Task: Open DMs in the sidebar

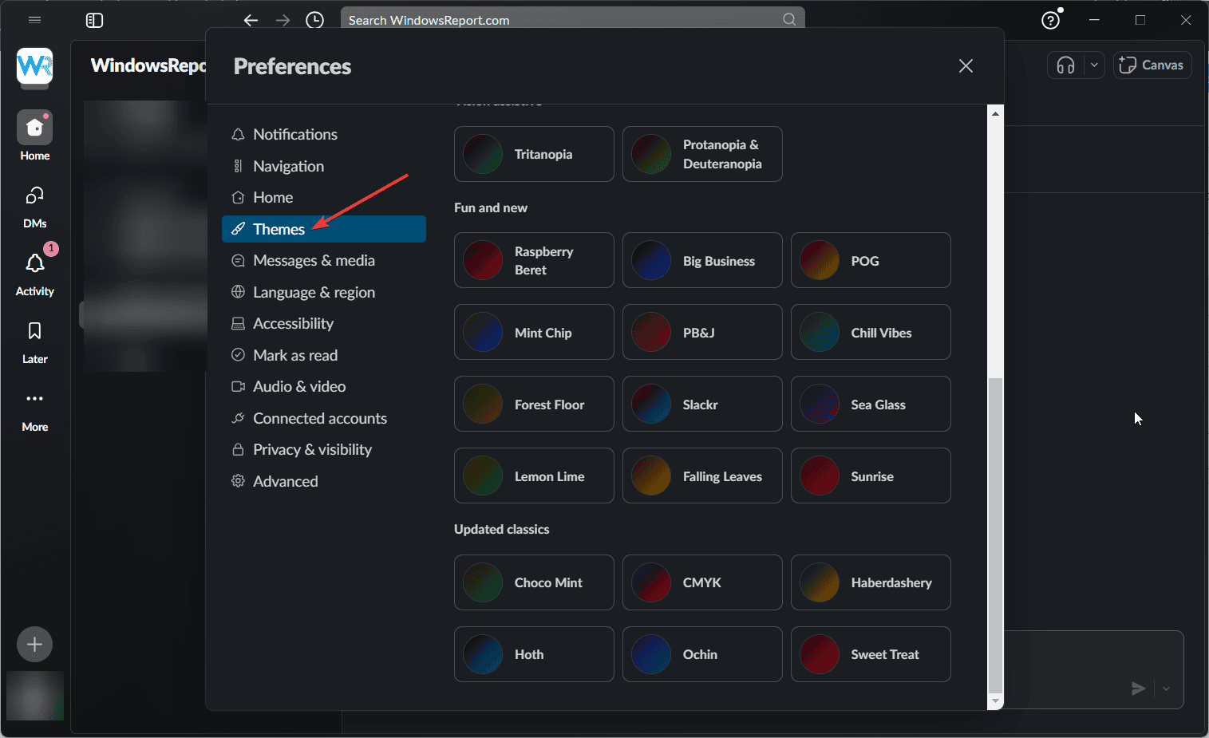Action: point(34,206)
